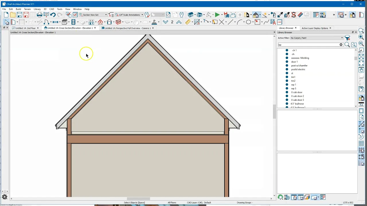The width and height of the screenshot is (367, 206).
Task: Select the '4.5" bullnose' library item
Action: 297,104
